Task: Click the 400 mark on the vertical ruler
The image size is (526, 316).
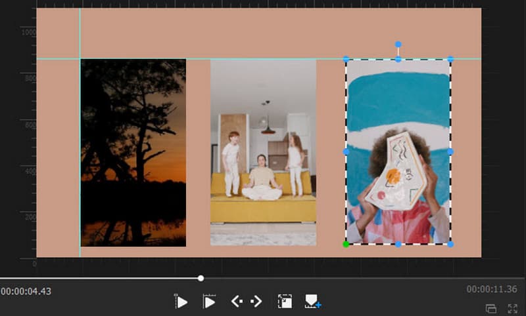Action: pyautogui.click(x=30, y=171)
